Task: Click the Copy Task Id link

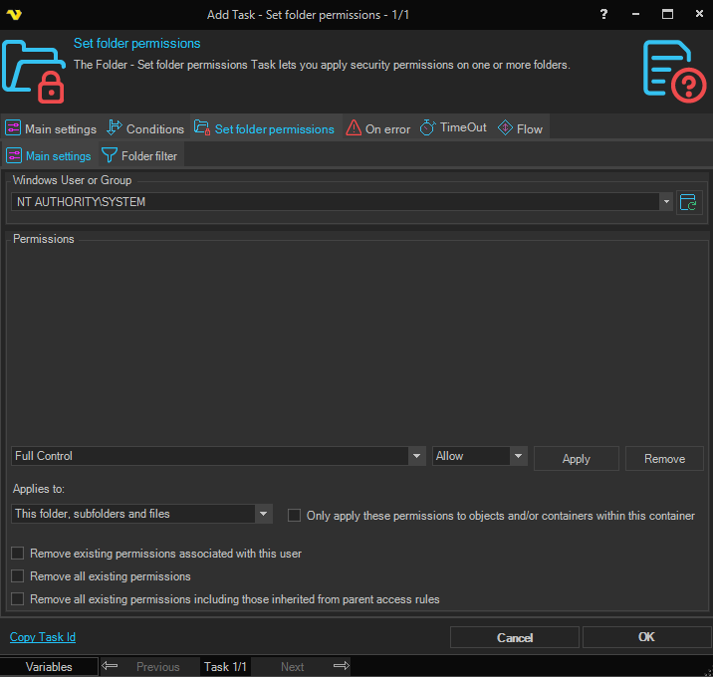Action: click(x=42, y=637)
